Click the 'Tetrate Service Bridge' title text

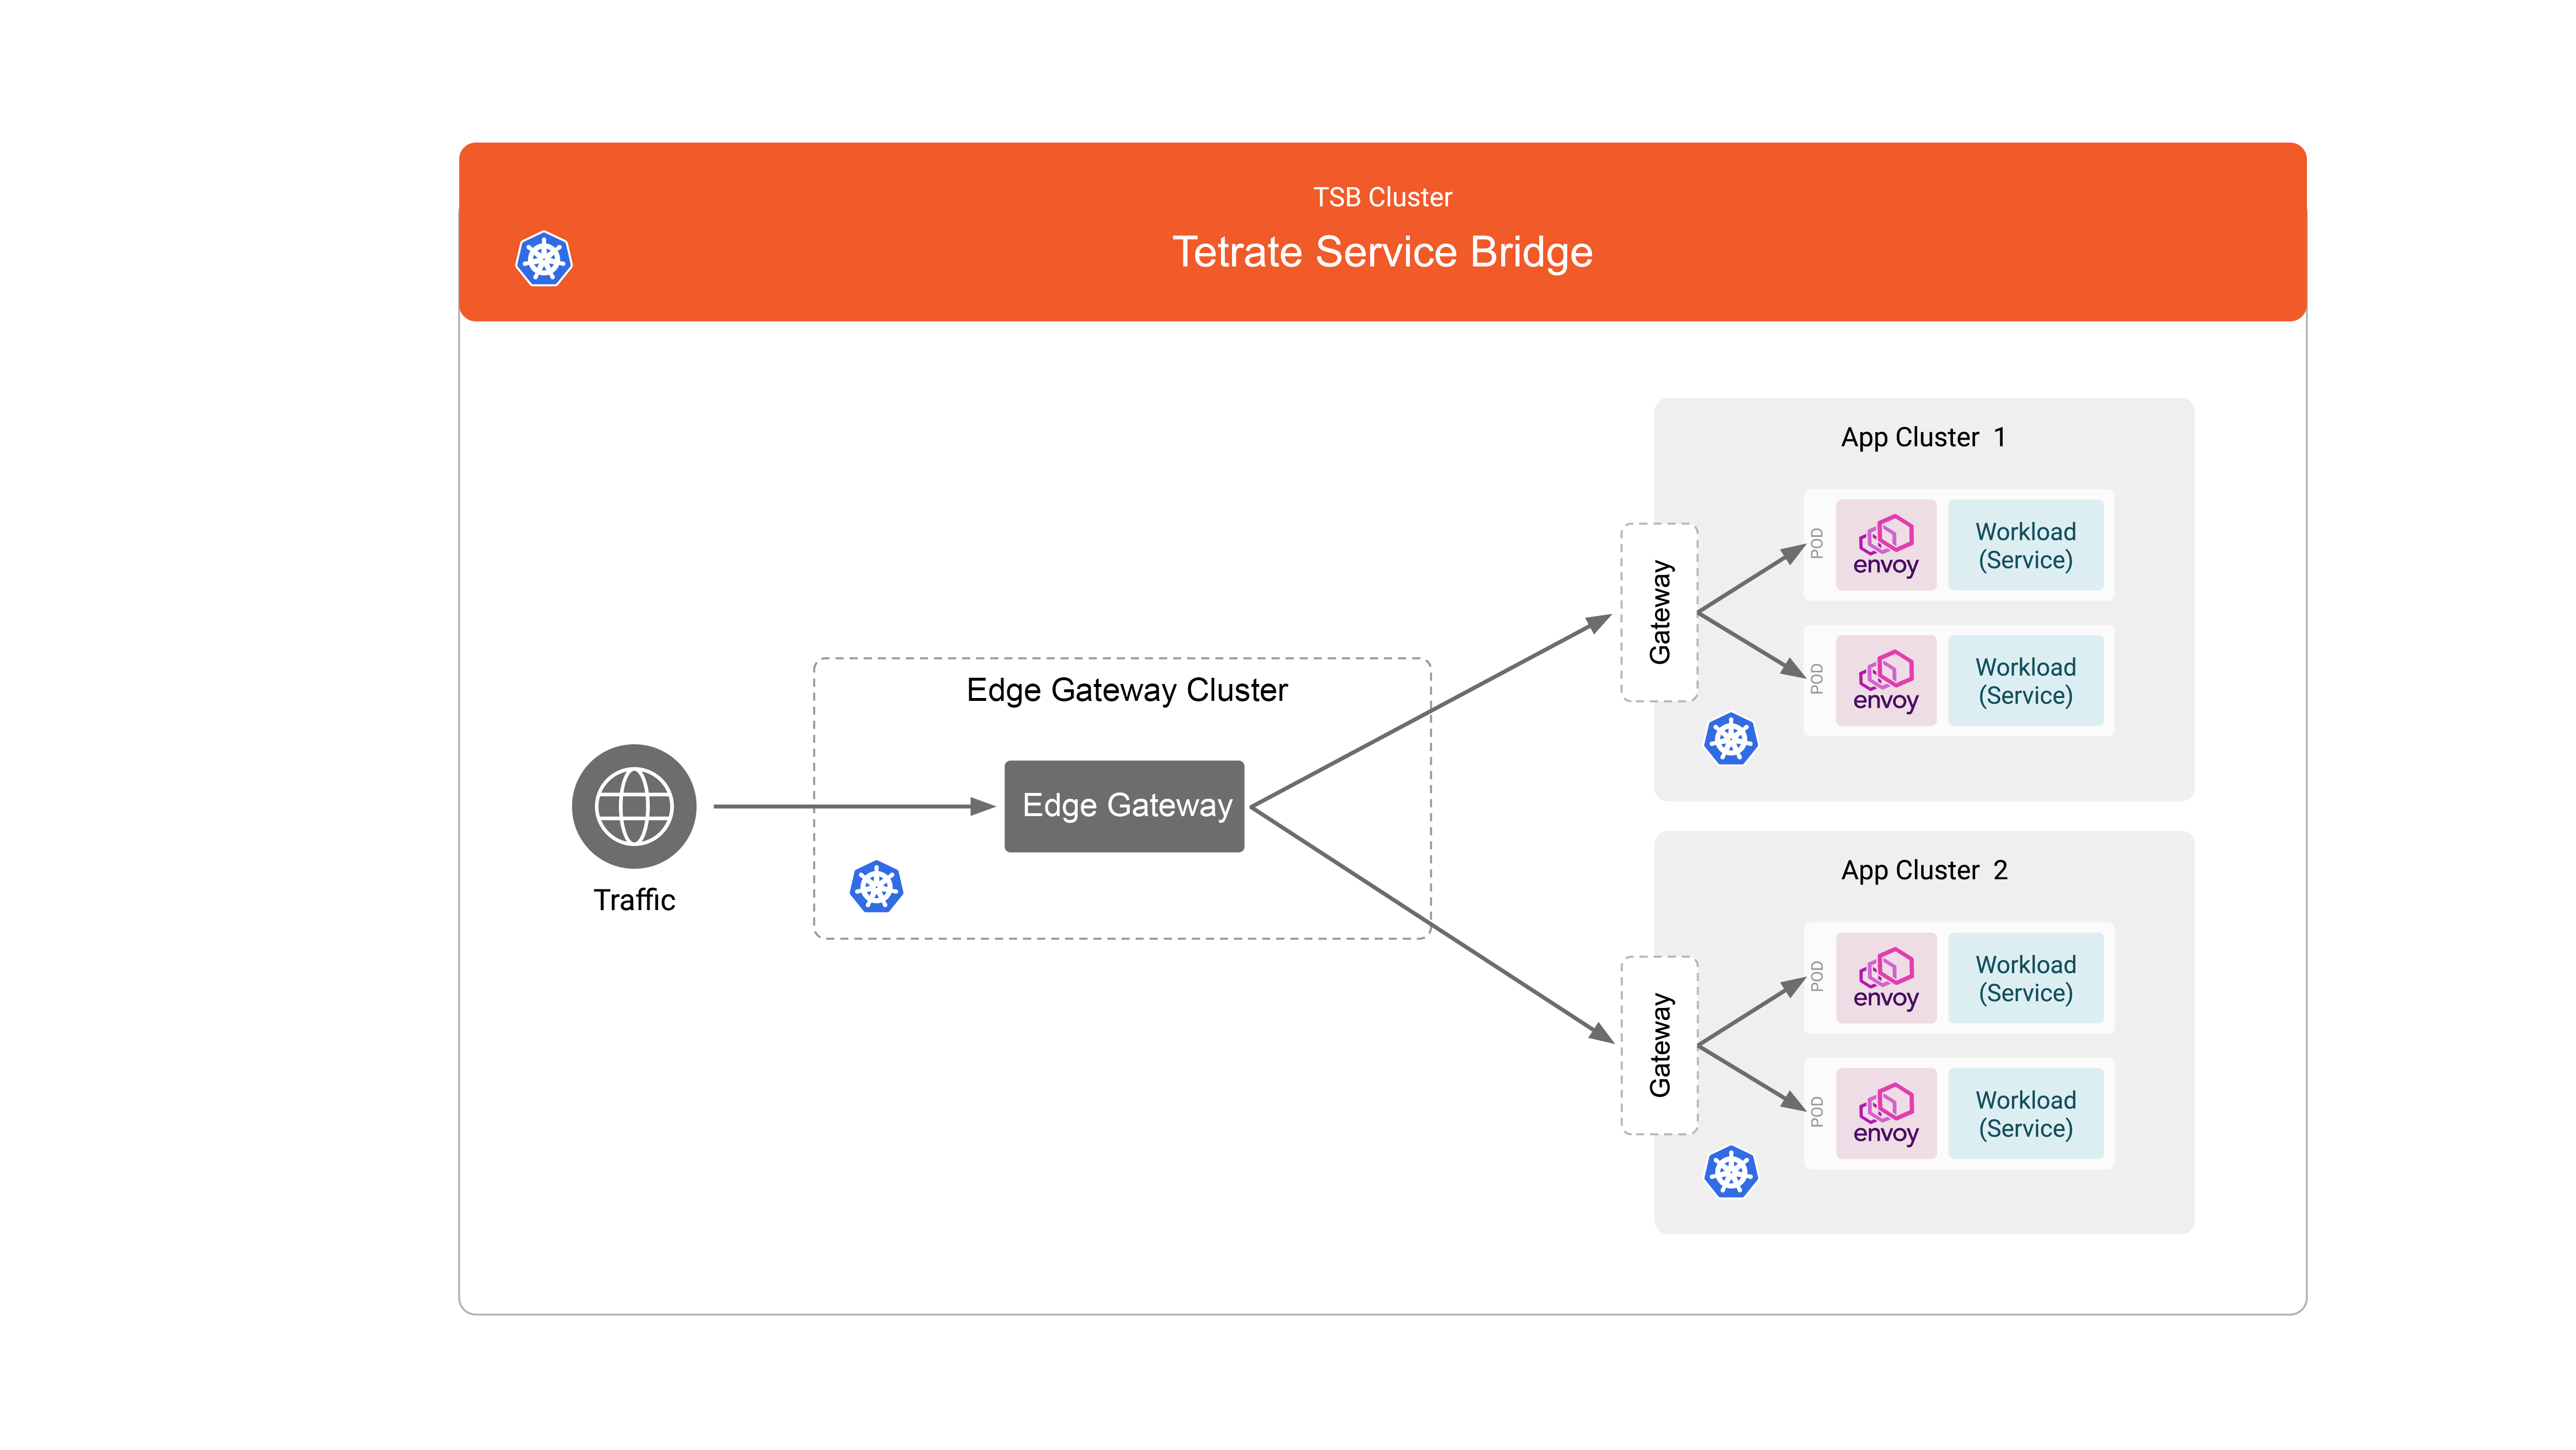coord(1382,252)
